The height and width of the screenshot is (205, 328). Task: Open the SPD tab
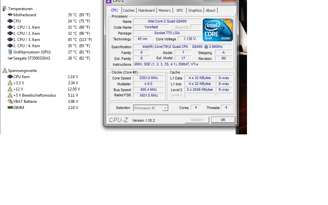pos(180,10)
